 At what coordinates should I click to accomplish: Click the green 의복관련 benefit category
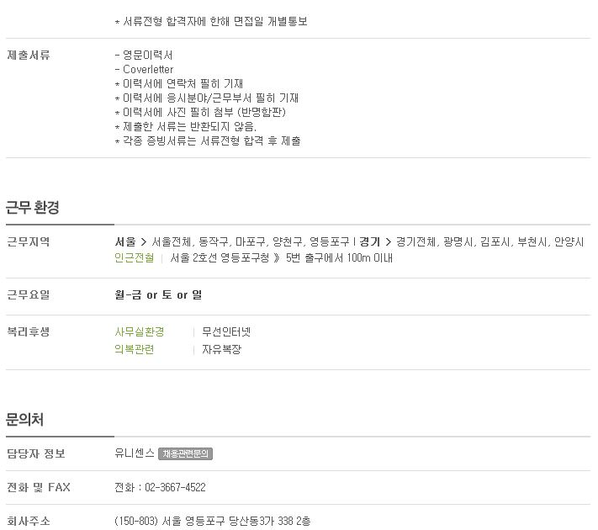[135, 349]
